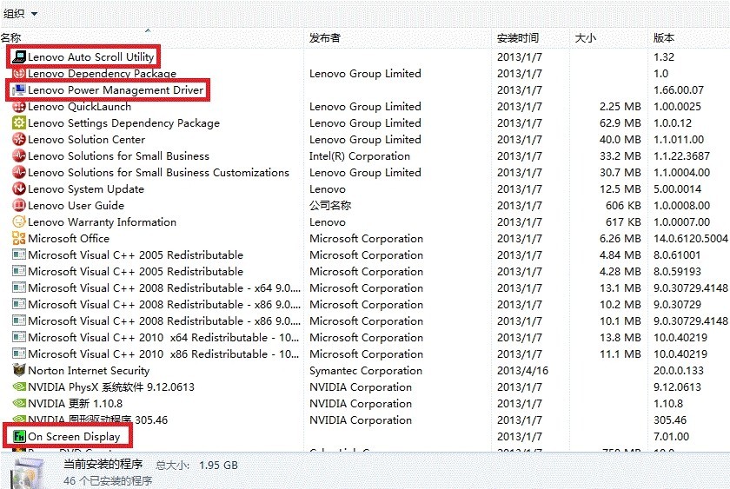The height and width of the screenshot is (489, 730).
Task: Click the Lenovo Power Management Driver icon
Action: pos(19,89)
